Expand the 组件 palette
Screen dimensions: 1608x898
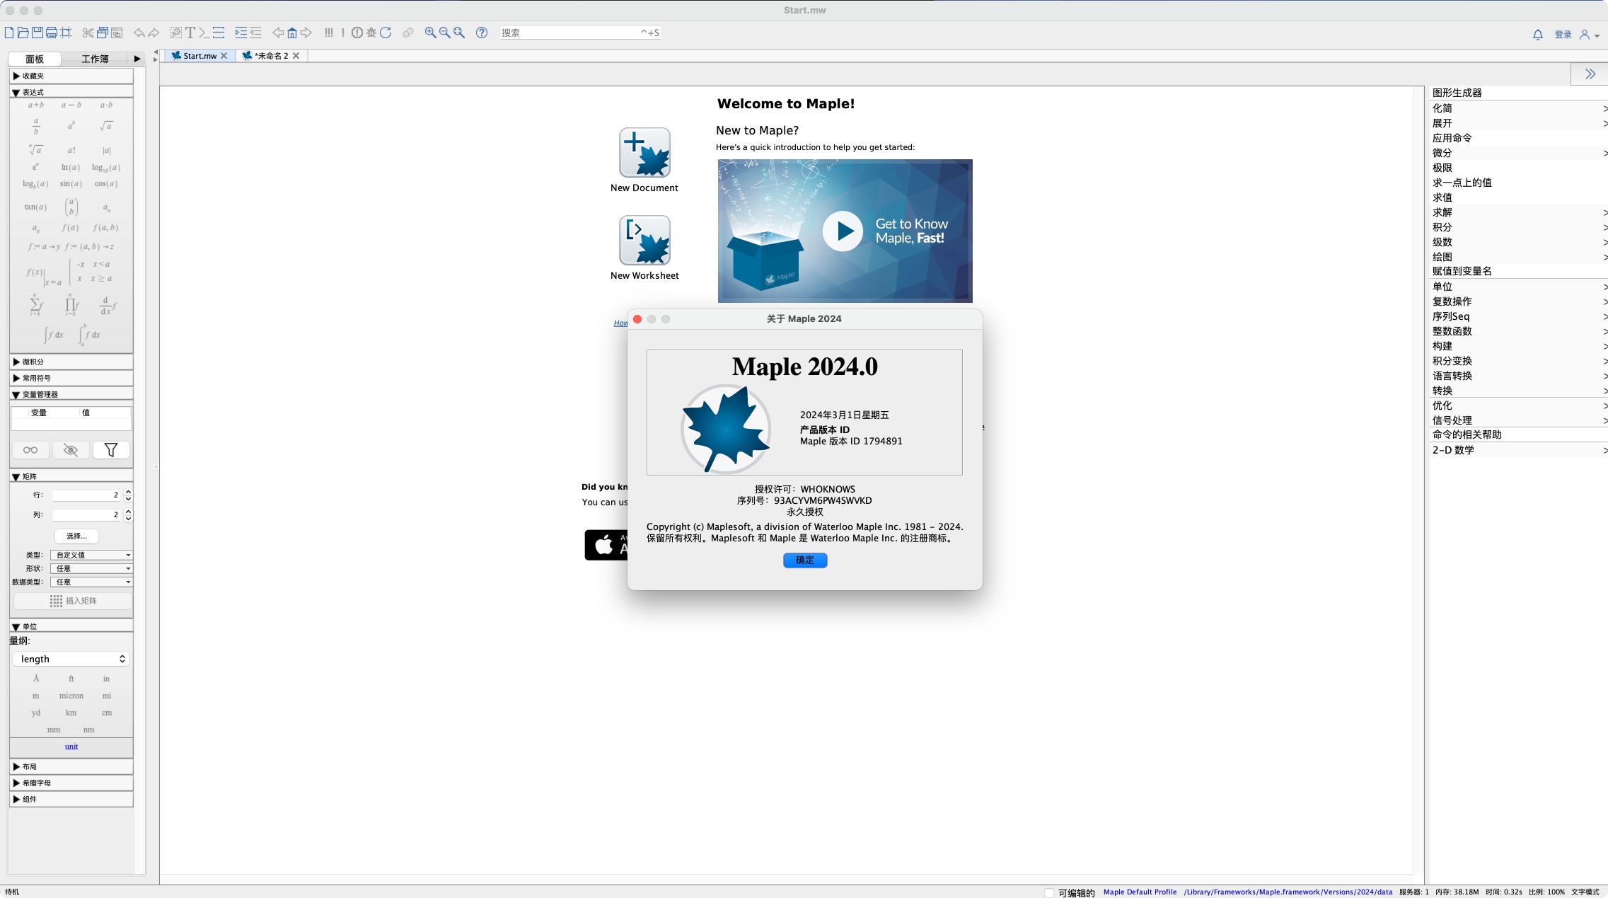(71, 799)
